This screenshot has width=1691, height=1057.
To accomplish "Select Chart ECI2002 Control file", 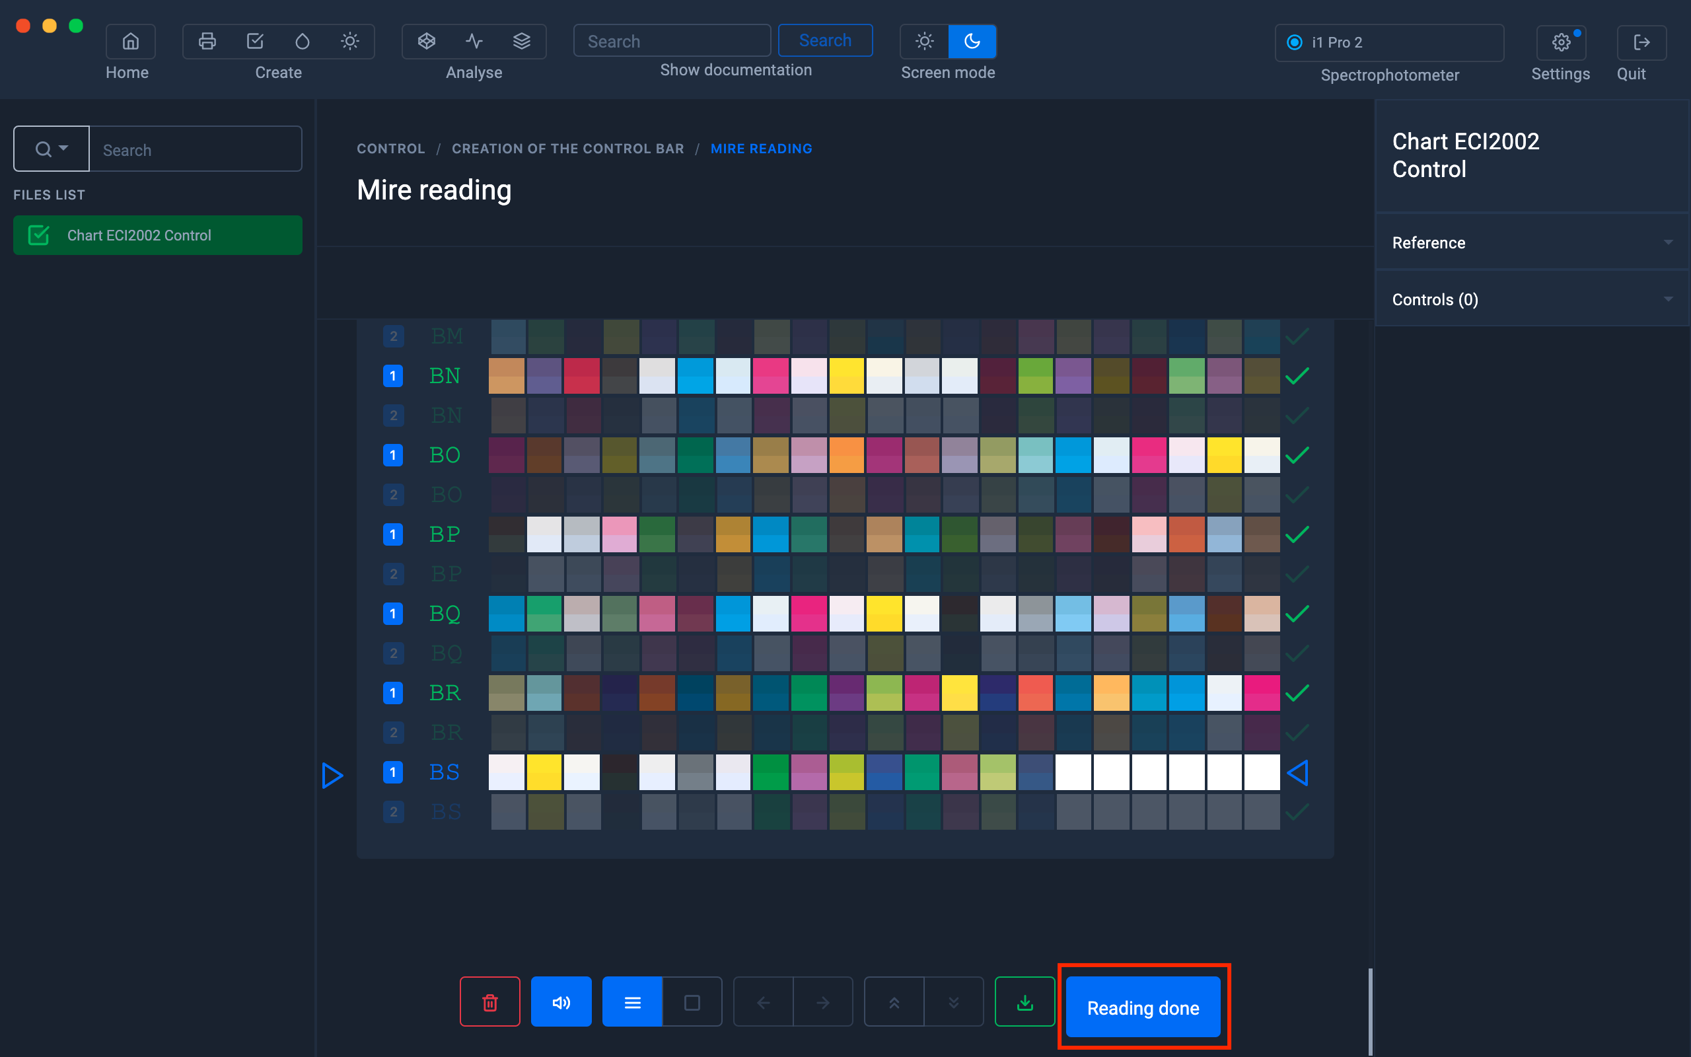I will point(158,235).
